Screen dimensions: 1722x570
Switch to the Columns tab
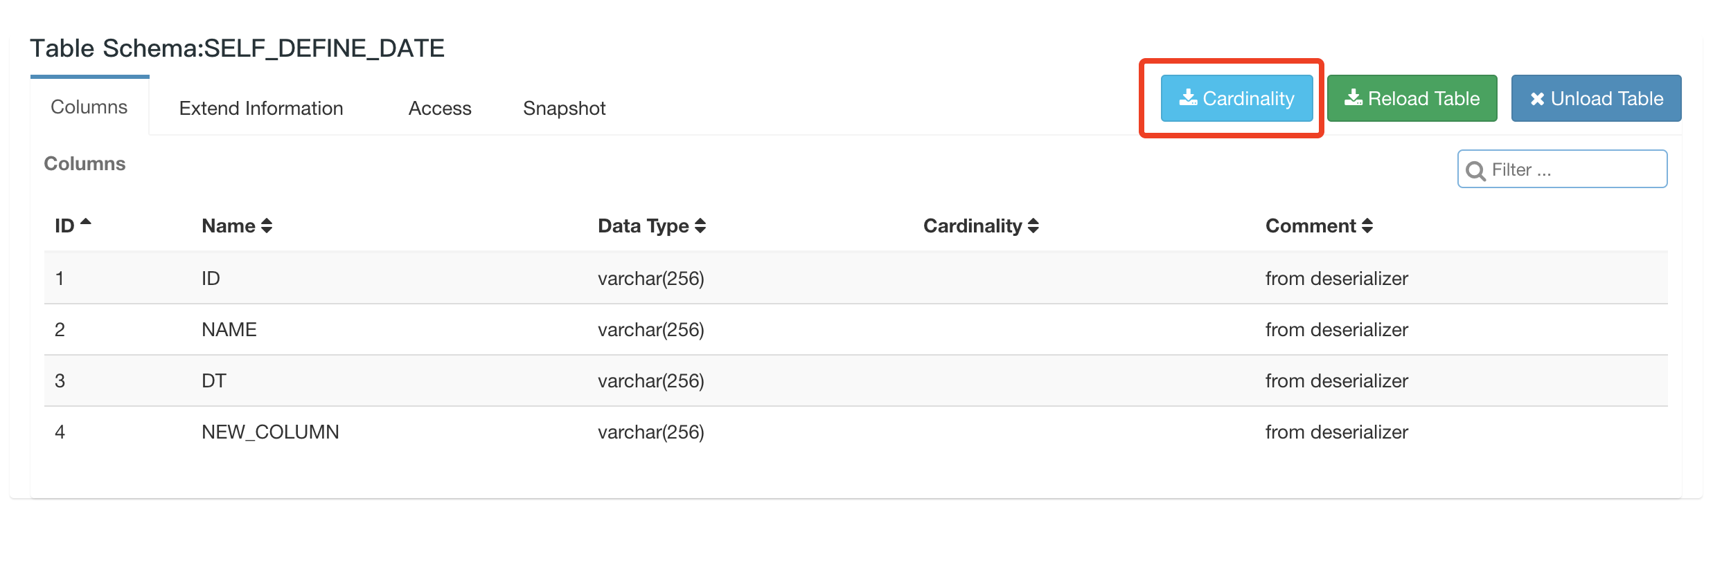point(89,107)
